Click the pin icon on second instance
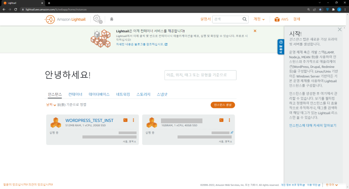 coord(232,132)
